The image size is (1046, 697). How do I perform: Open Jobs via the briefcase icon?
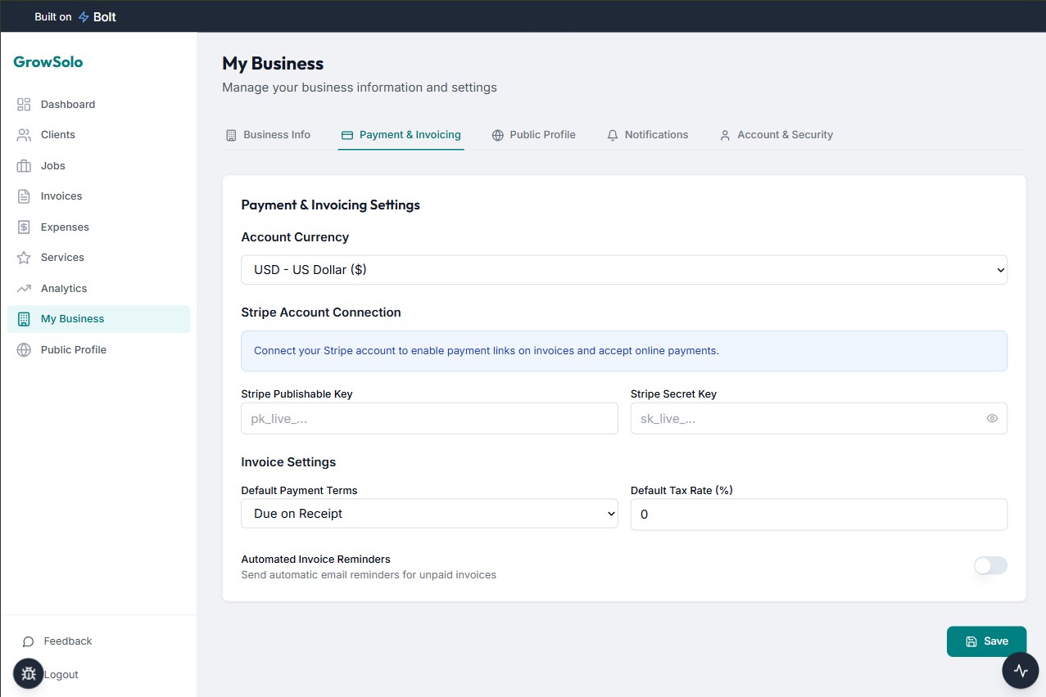pyautogui.click(x=24, y=166)
